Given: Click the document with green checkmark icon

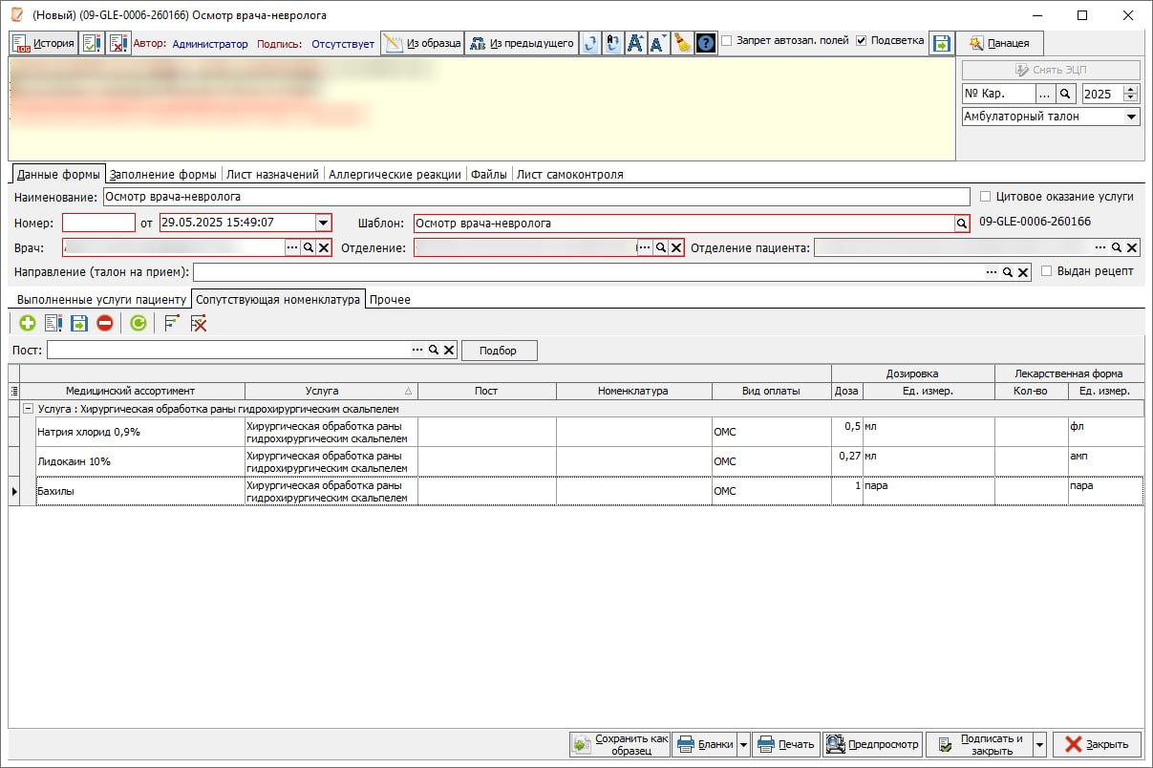Looking at the screenshot, I should pos(93,43).
